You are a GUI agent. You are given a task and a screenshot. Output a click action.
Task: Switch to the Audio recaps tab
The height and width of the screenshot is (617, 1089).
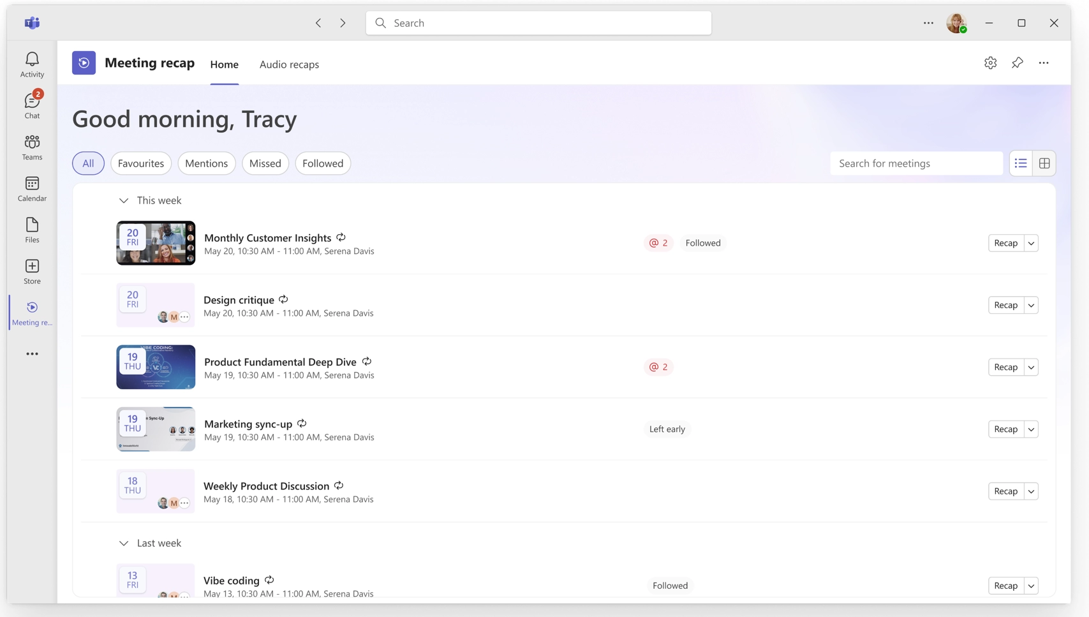point(289,64)
